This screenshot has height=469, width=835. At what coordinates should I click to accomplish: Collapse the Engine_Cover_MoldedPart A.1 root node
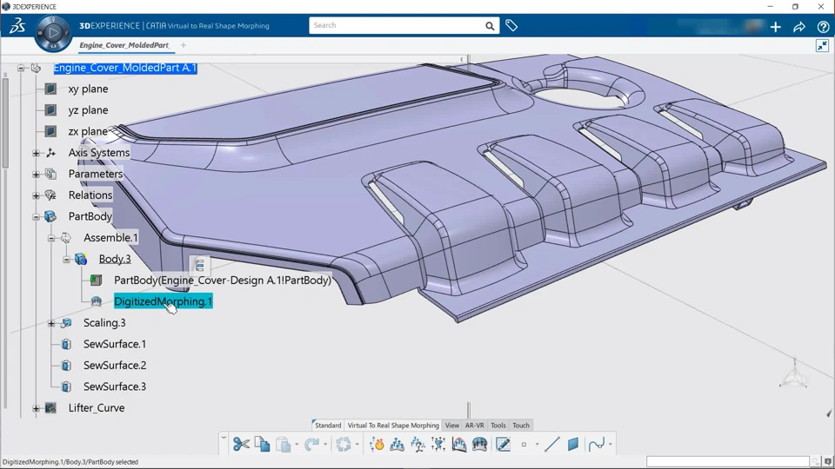pyautogui.click(x=20, y=68)
